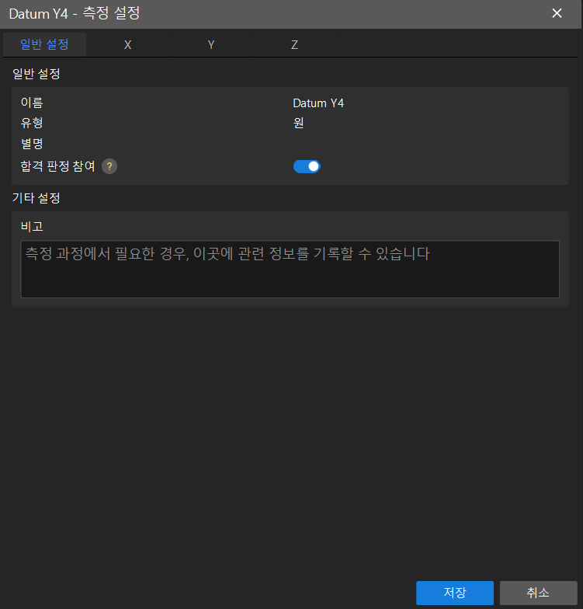Click the 합격 판정 참여 label
Image resolution: width=583 pixels, height=609 pixels.
[57, 166]
